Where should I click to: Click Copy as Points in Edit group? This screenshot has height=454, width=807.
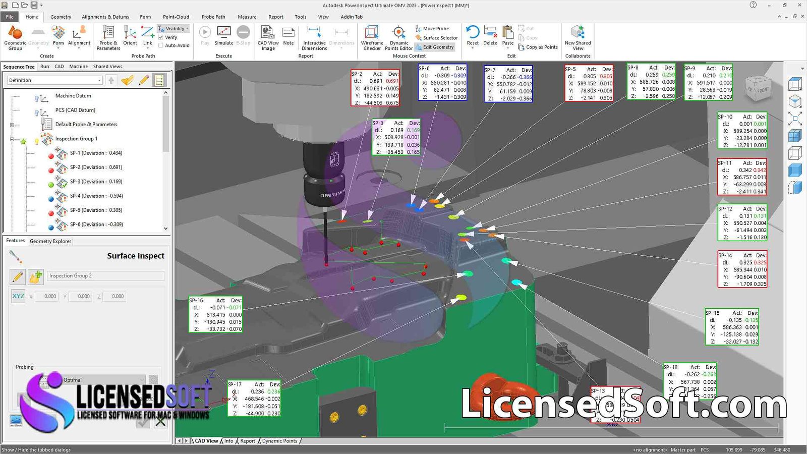click(x=538, y=47)
